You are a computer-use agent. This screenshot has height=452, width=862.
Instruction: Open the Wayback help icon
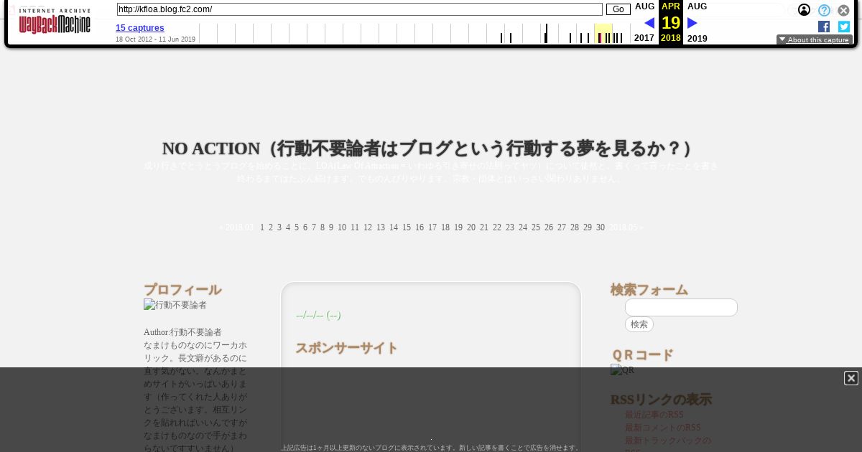point(824,10)
